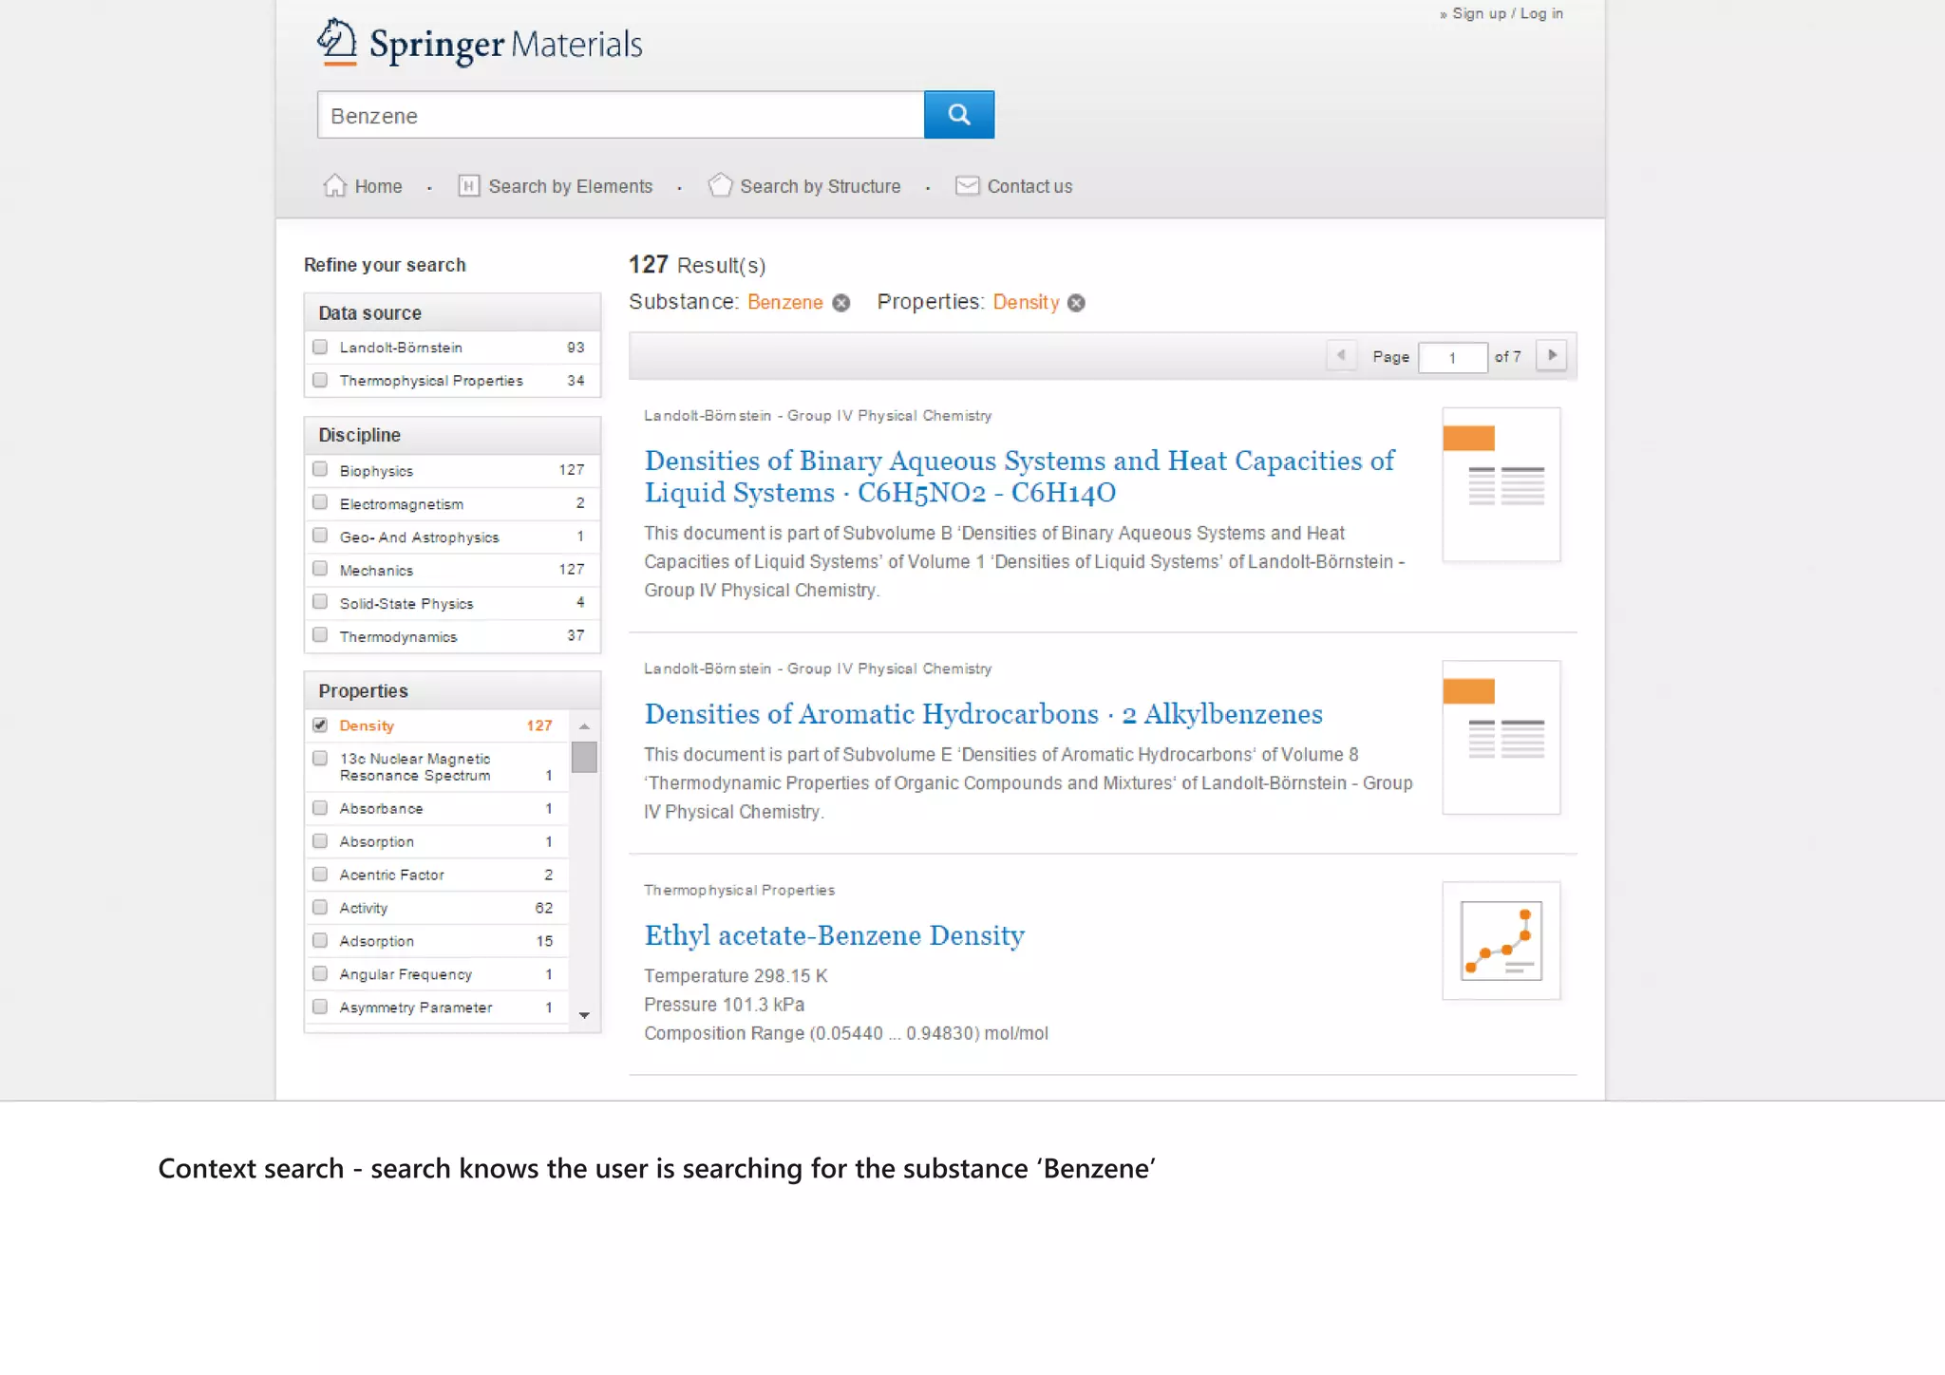This screenshot has width=1945, height=1375.
Task: Click the Search by Elements icon
Action: point(468,185)
